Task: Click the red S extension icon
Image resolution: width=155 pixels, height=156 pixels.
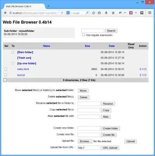Action: (131, 13)
